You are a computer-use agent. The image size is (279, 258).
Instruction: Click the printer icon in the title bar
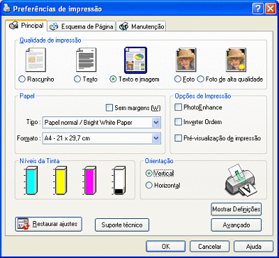coord(7,9)
